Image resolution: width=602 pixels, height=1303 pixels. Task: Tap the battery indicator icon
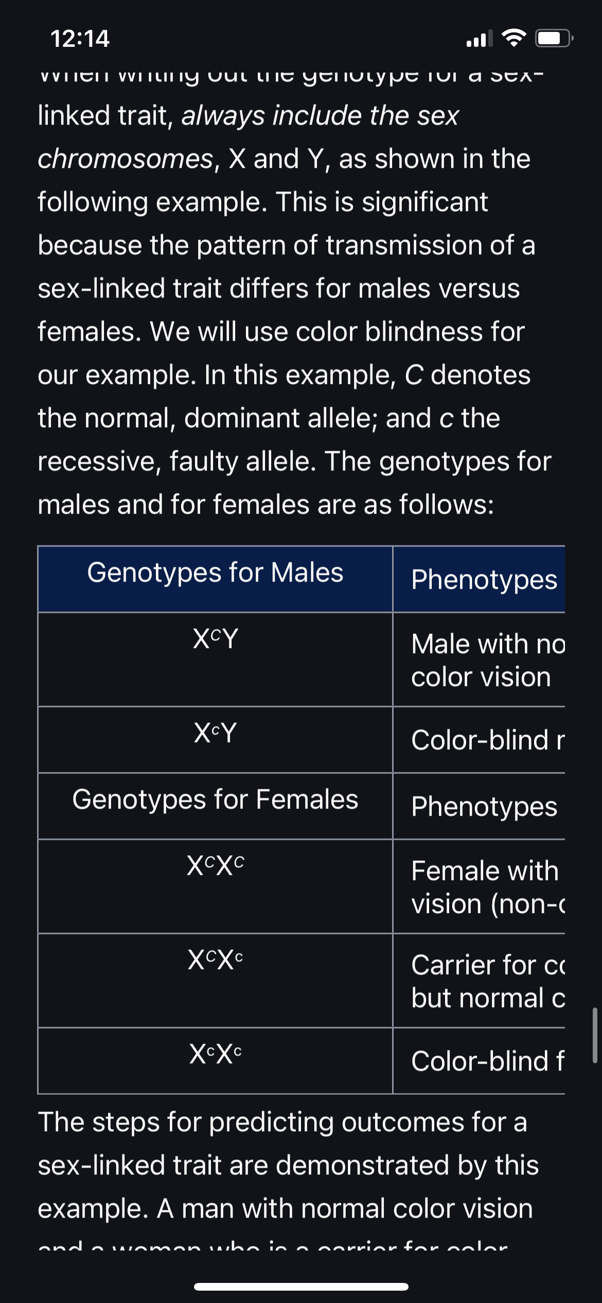554,39
